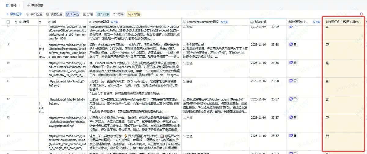The image size is (367, 154).
Task: Click the 否 tag in row 13
Action: 293,117
